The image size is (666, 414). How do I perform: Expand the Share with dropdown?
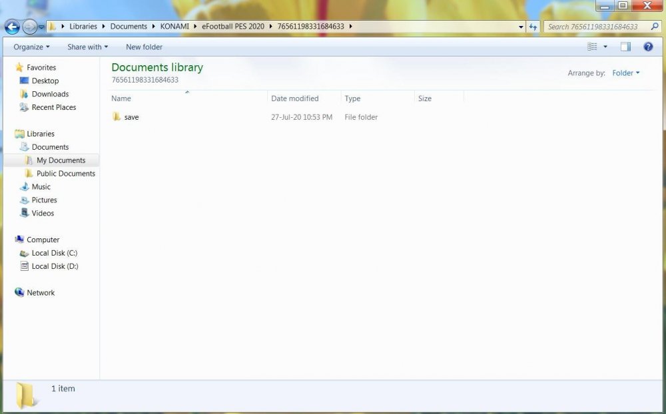pyautogui.click(x=87, y=47)
